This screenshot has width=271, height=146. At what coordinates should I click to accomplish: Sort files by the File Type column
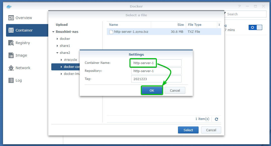pyautogui.click(x=202, y=25)
